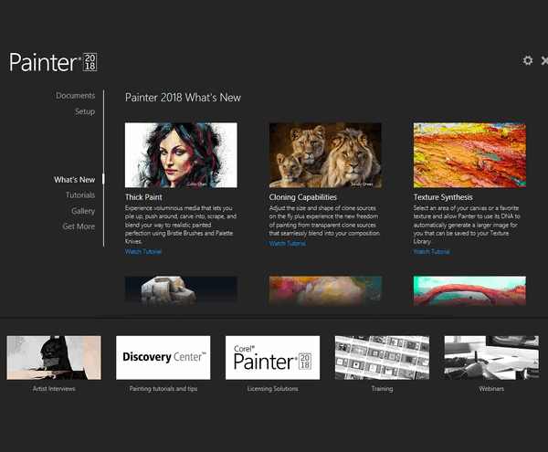Open the Discovery Center tile
Screen dimensions: 548x452
[163, 358]
